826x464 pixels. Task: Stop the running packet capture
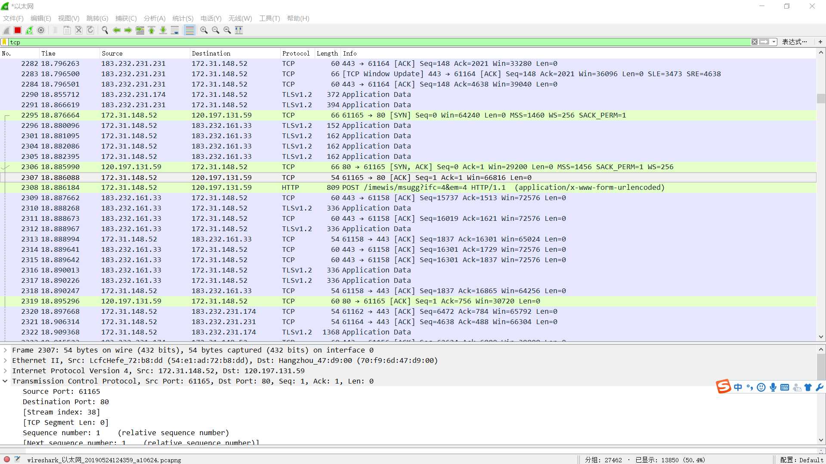18,30
